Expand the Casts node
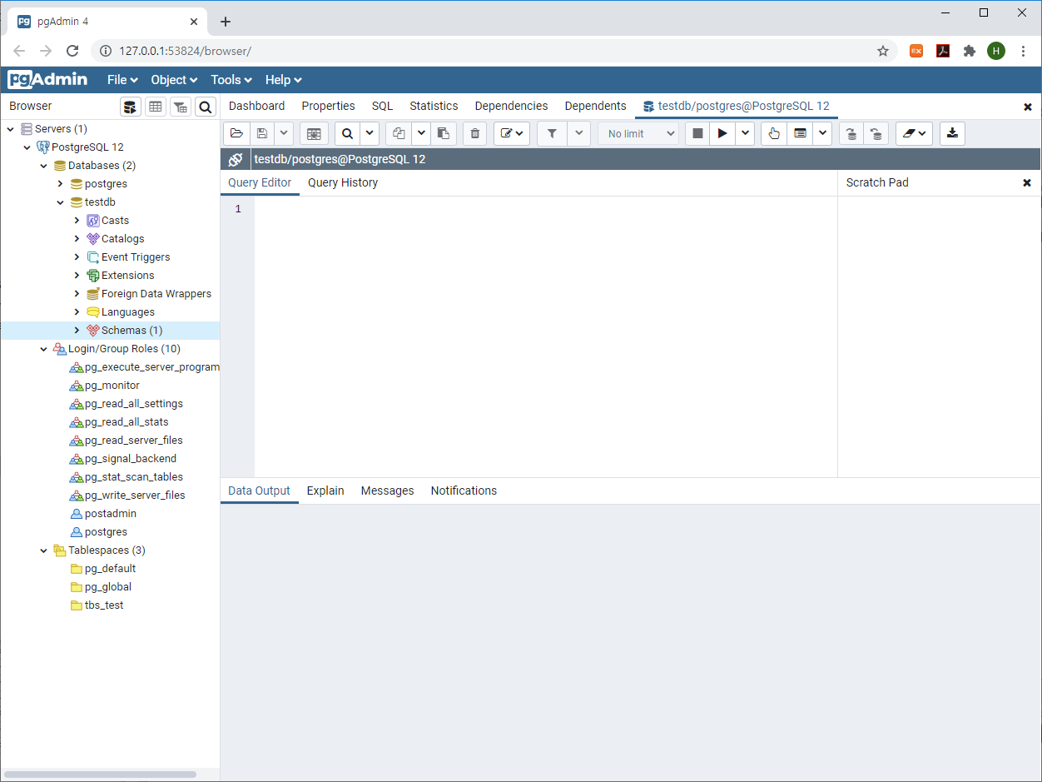This screenshot has height=782, width=1042. point(77,221)
